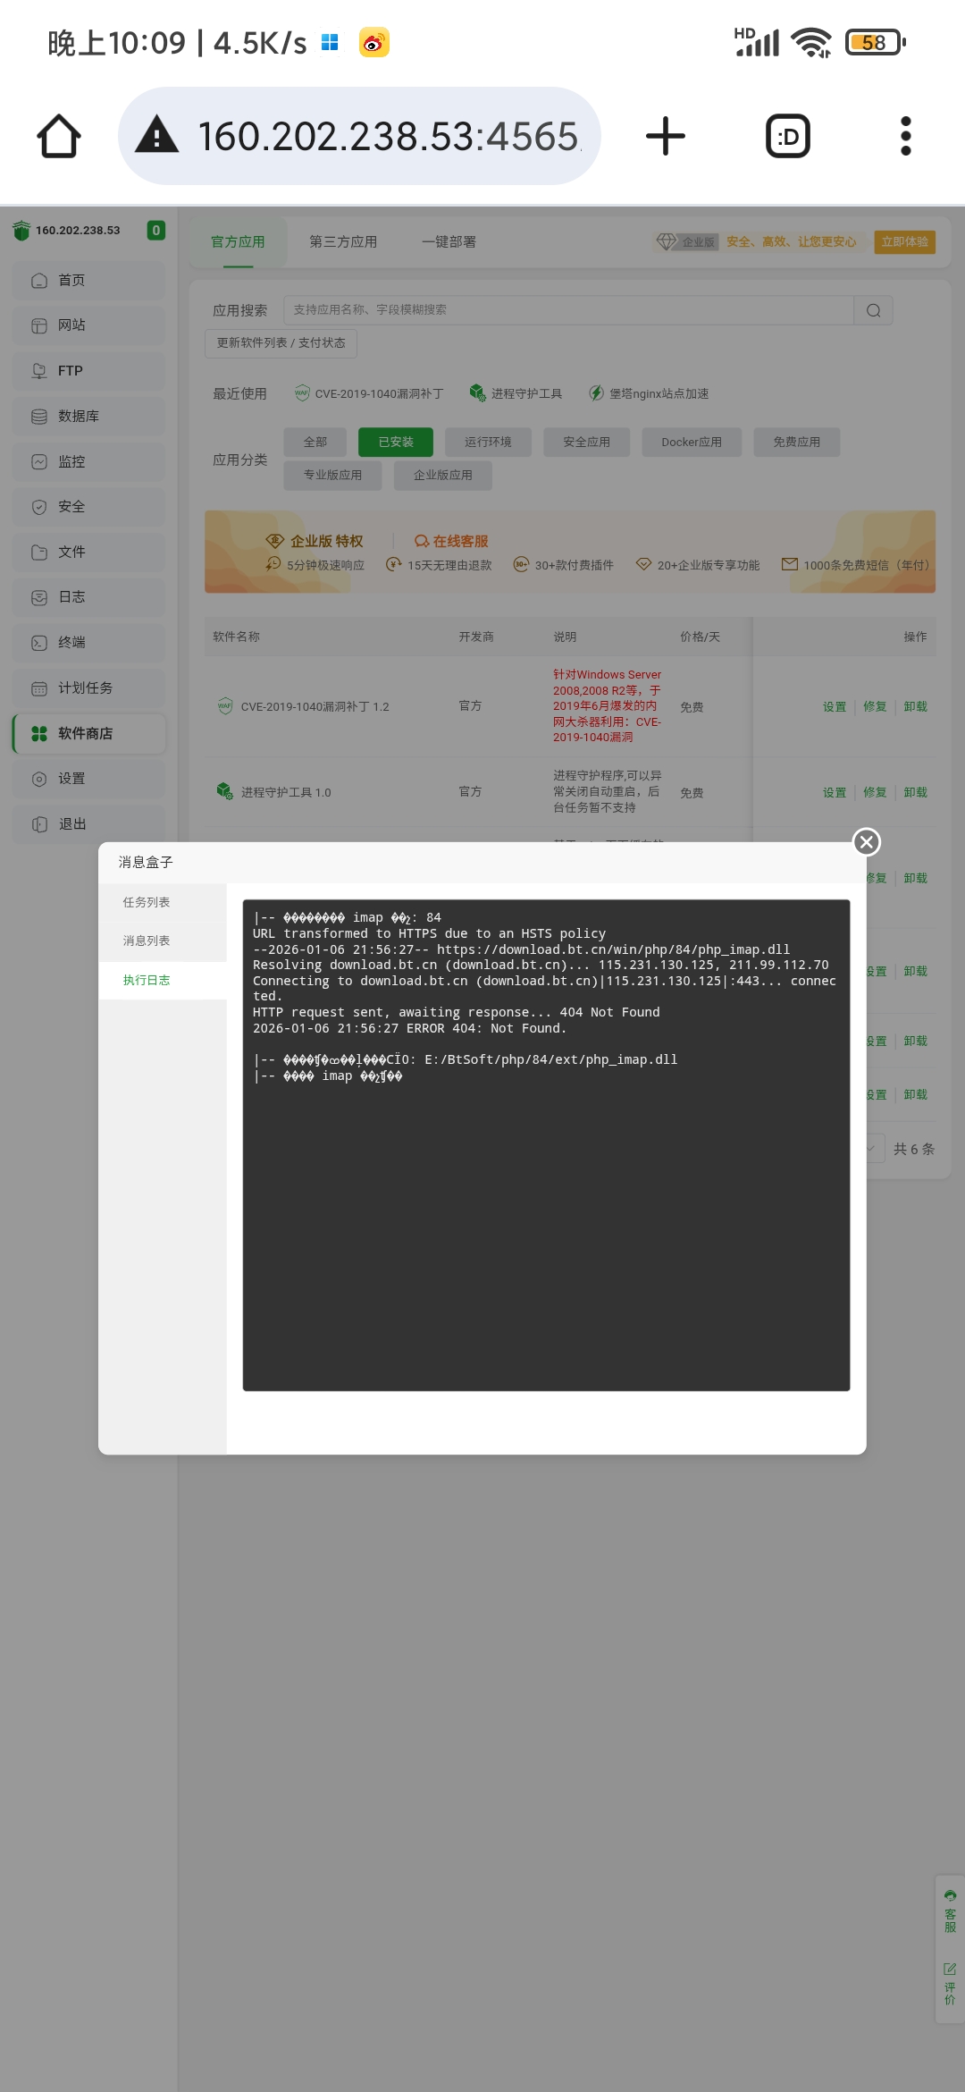Open 网站 in the sidebar
The height and width of the screenshot is (2092, 965).
pos(88,325)
